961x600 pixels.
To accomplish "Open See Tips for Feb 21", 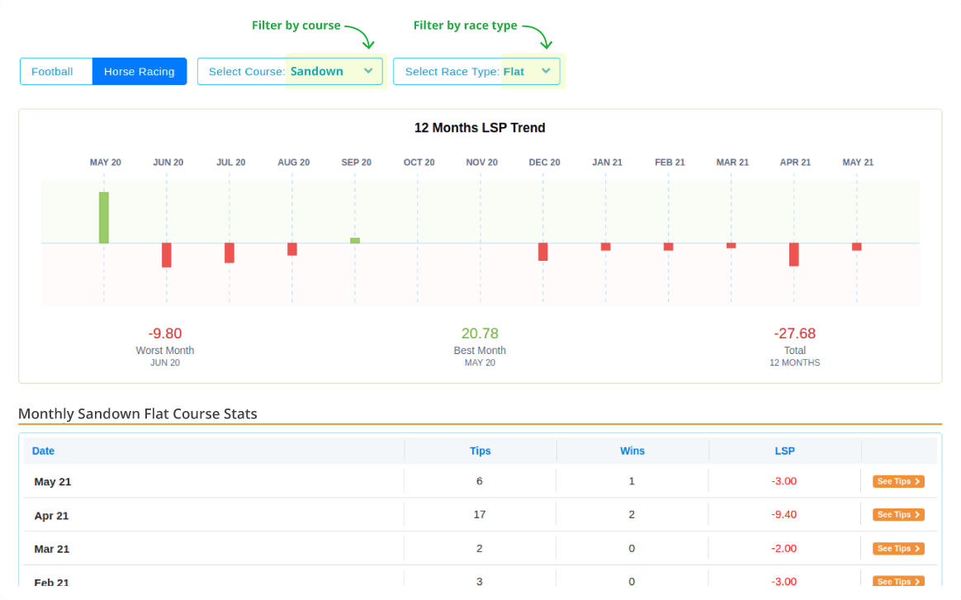I will pyautogui.click(x=898, y=582).
